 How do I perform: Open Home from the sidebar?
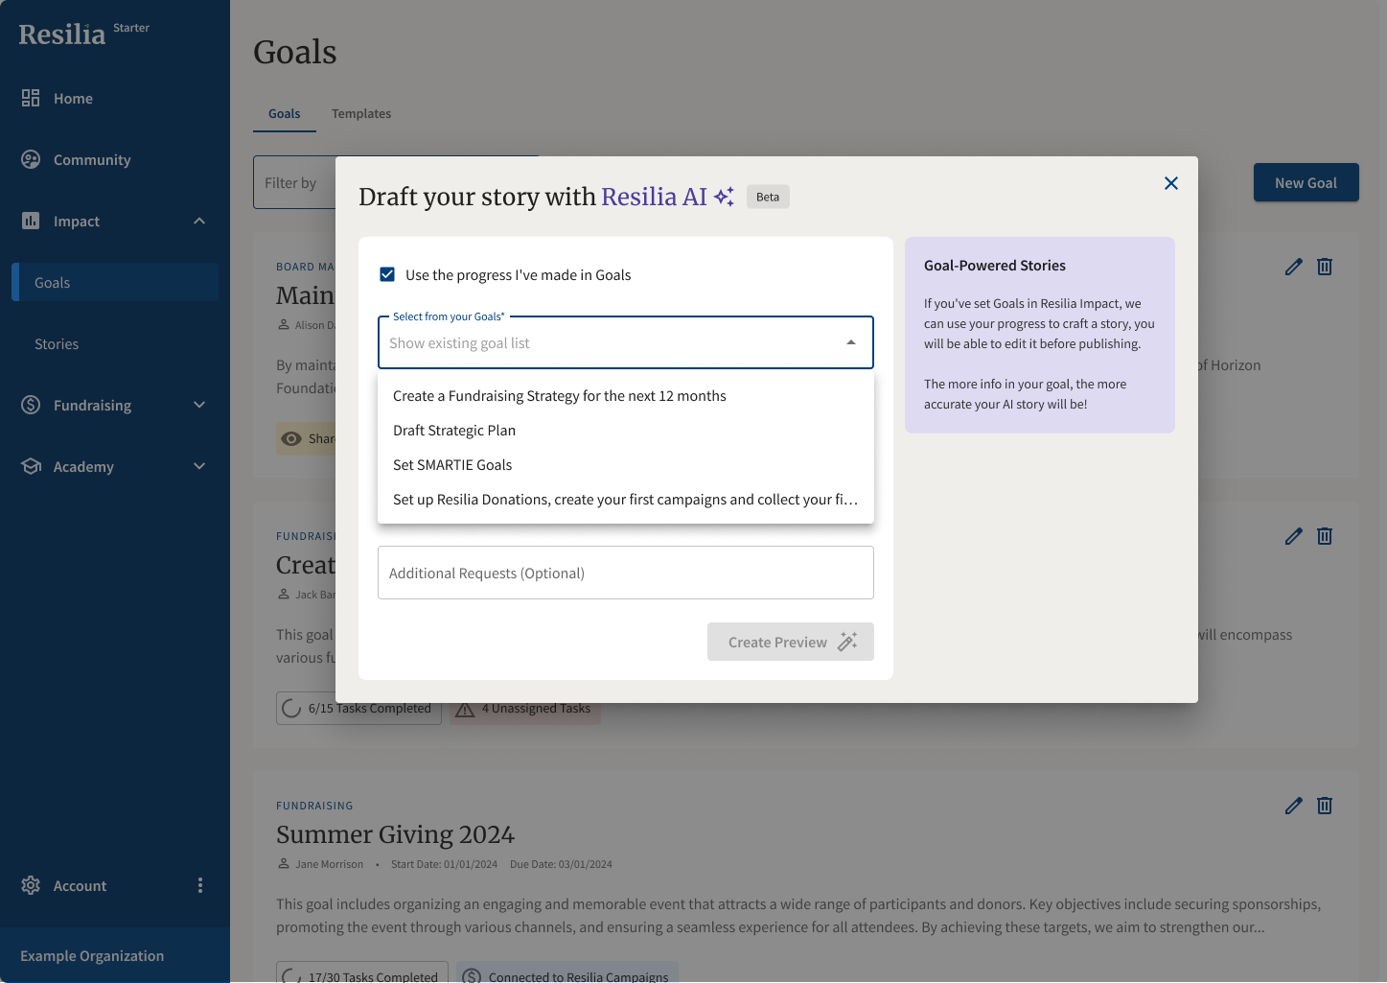(x=73, y=98)
